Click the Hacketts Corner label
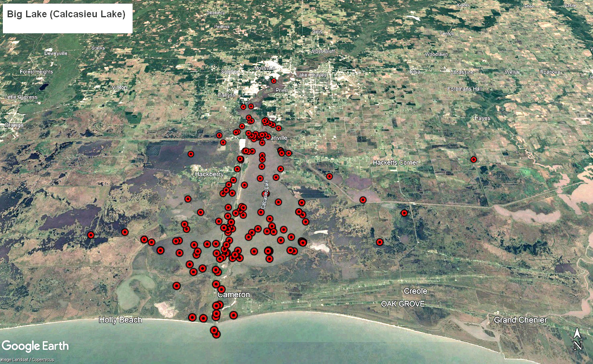Viewport: 593px width, 364px height. [x=395, y=162]
